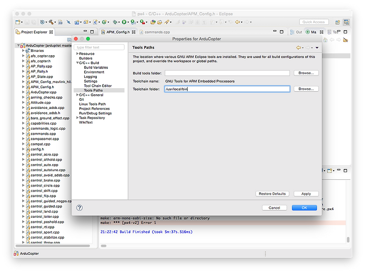Image resolution: width=365 pixels, height=273 pixels.
Task: Expand the afs_copter.cpp tree node
Action: click(23, 56)
